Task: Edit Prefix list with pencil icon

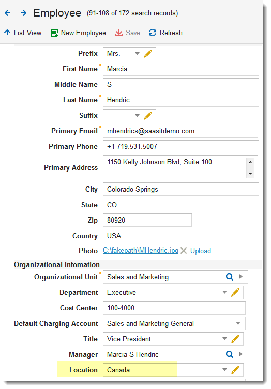Action: click(x=148, y=54)
